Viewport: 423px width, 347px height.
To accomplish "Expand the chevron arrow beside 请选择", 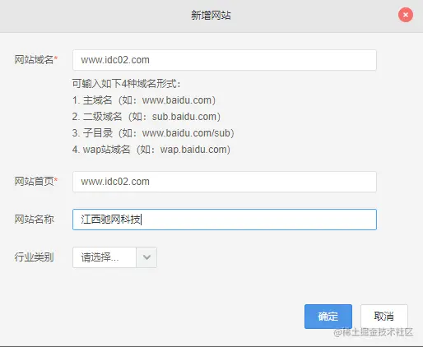I will click(146, 257).
